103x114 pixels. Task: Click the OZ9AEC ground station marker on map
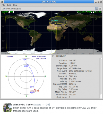[55, 19]
